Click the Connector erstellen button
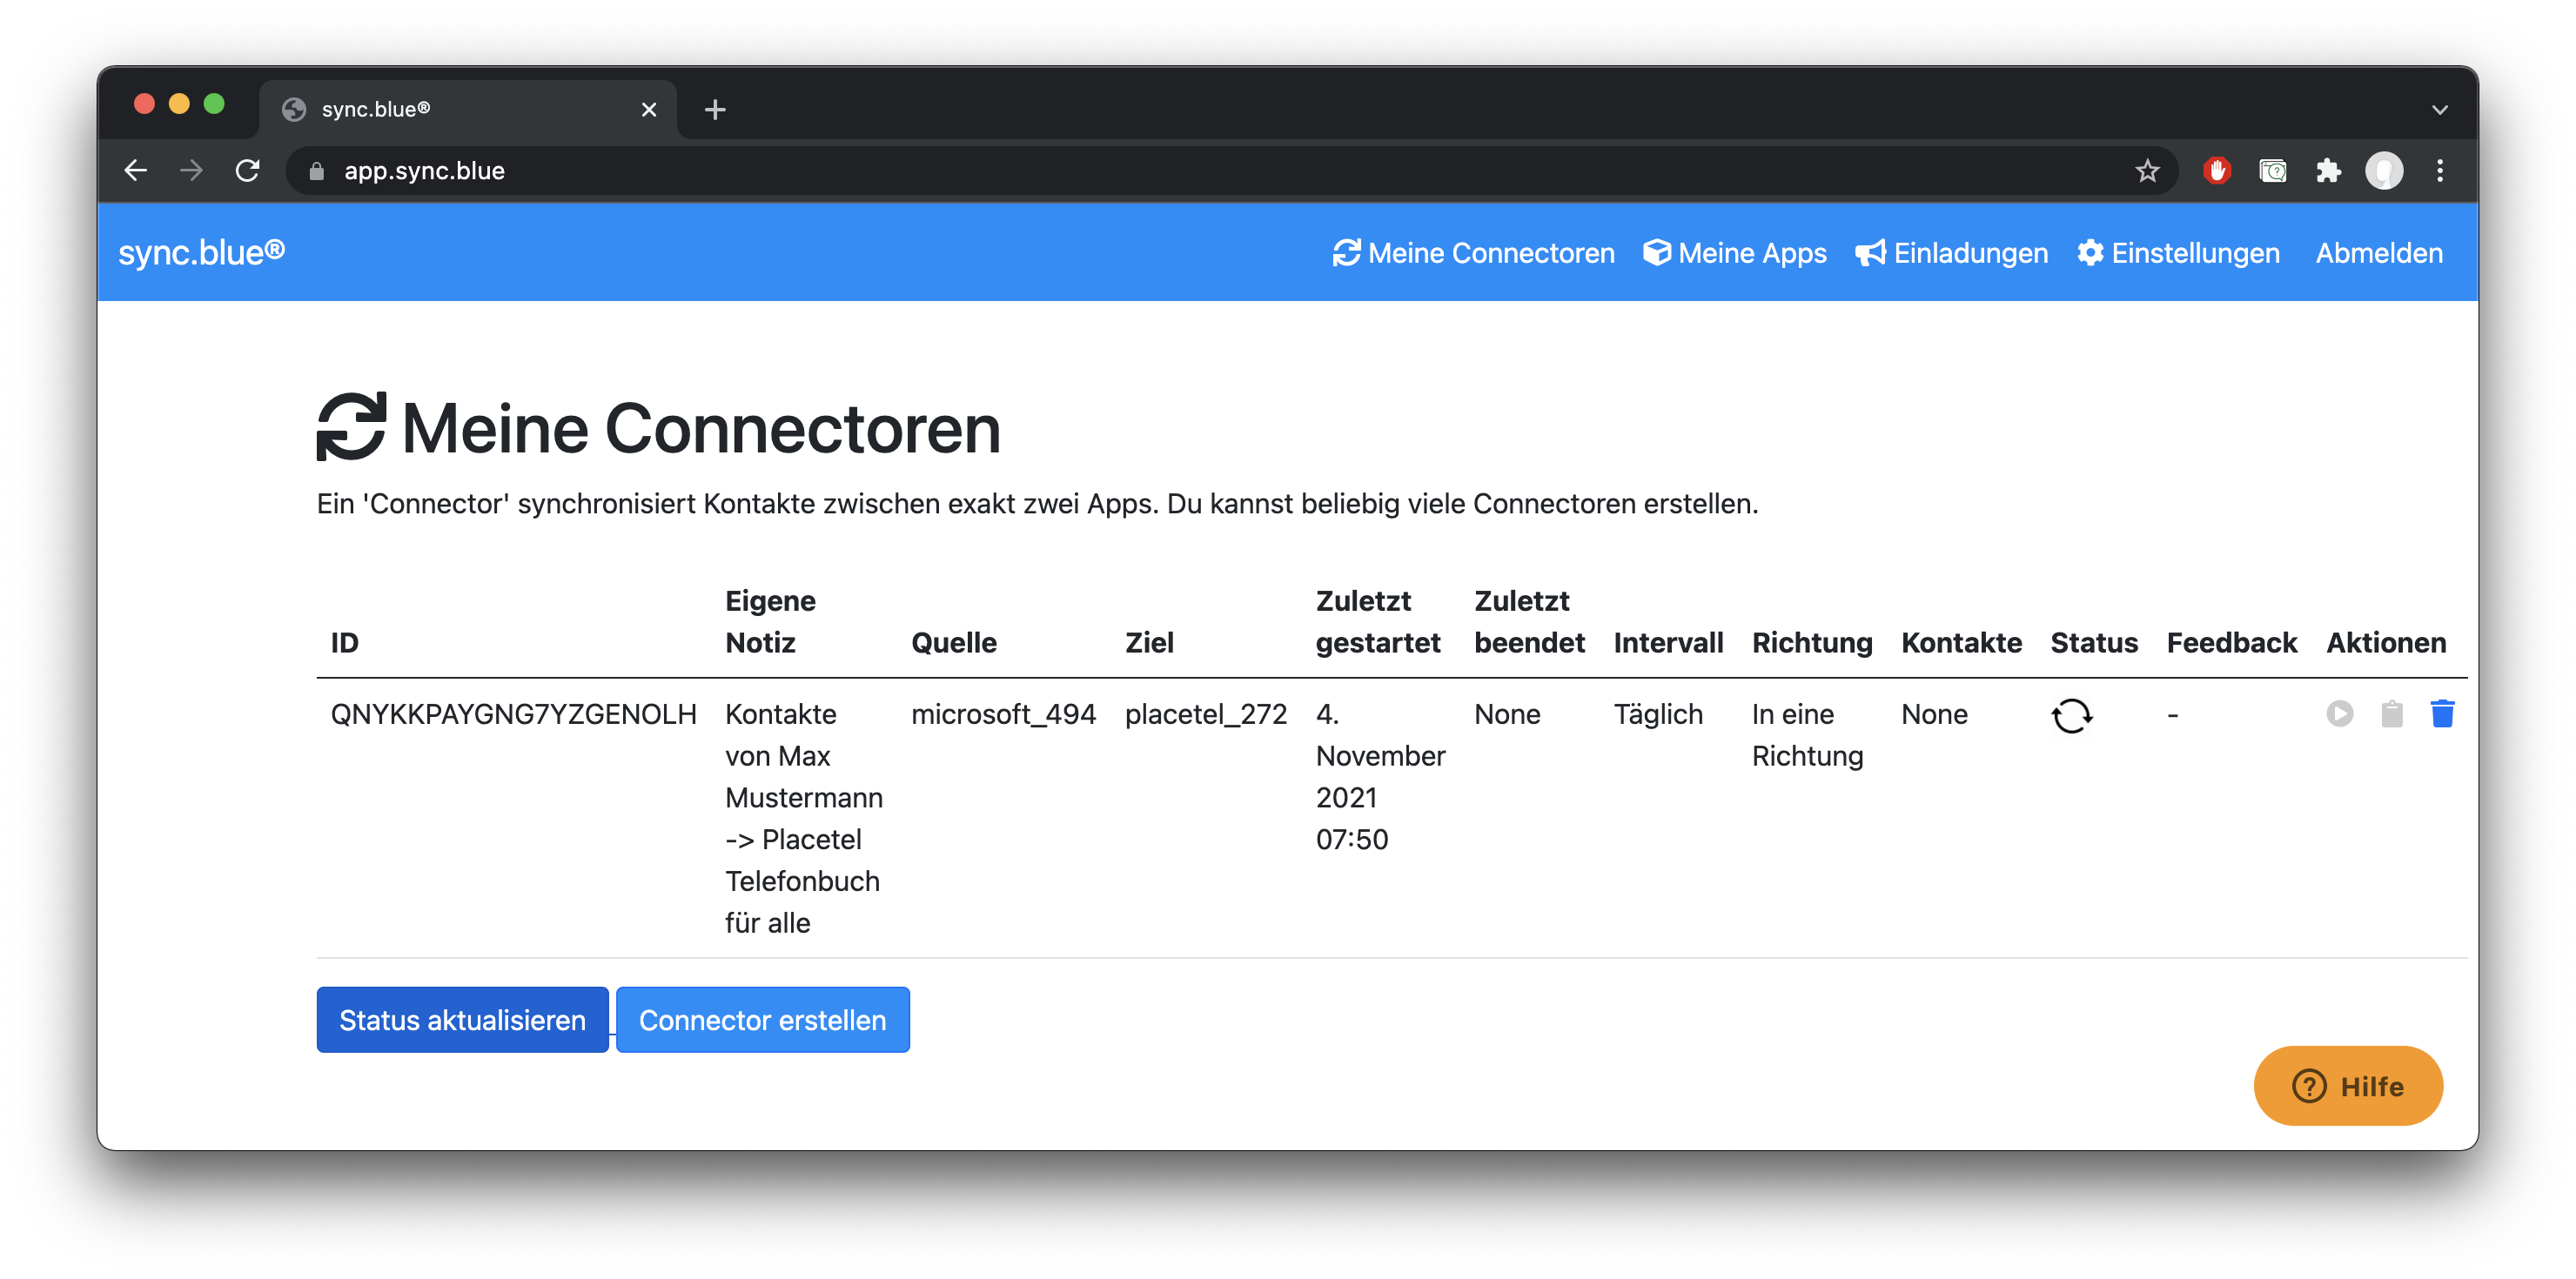This screenshot has height=1279, width=2576. [762, 1019]
